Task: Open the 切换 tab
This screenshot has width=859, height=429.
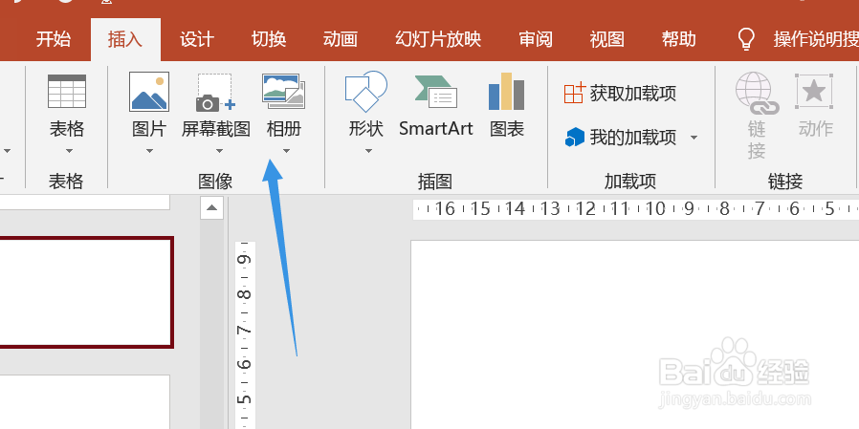Action: [269, 39]
